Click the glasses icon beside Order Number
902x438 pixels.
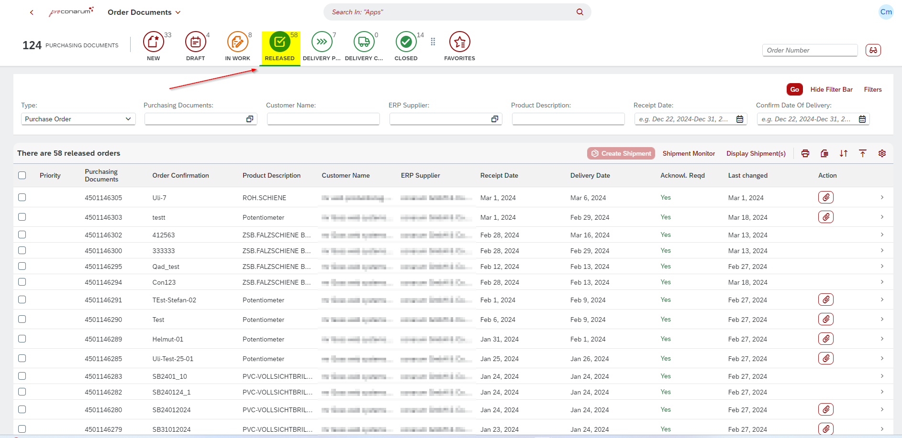(x=873, y=50)
